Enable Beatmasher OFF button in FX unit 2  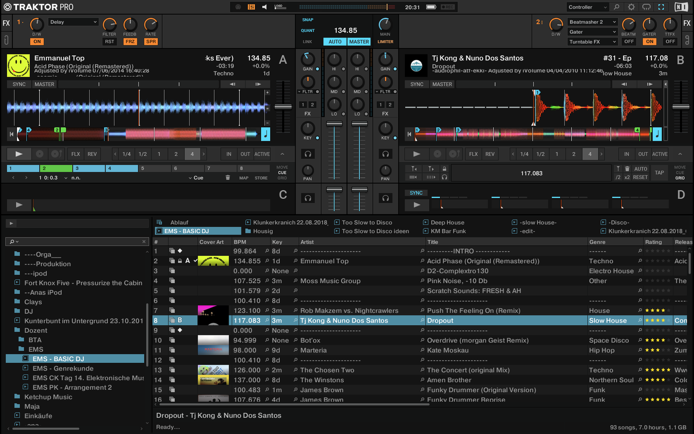(x=629, y=42)
